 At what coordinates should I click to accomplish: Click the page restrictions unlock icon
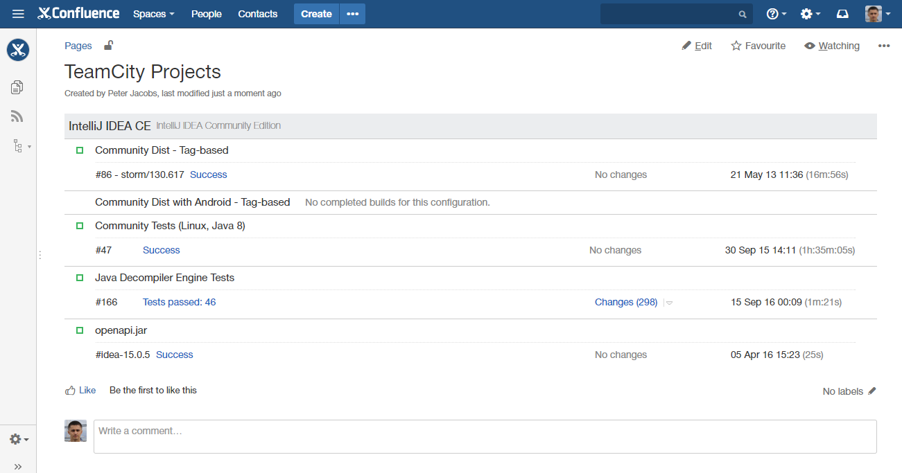point(108,46)
